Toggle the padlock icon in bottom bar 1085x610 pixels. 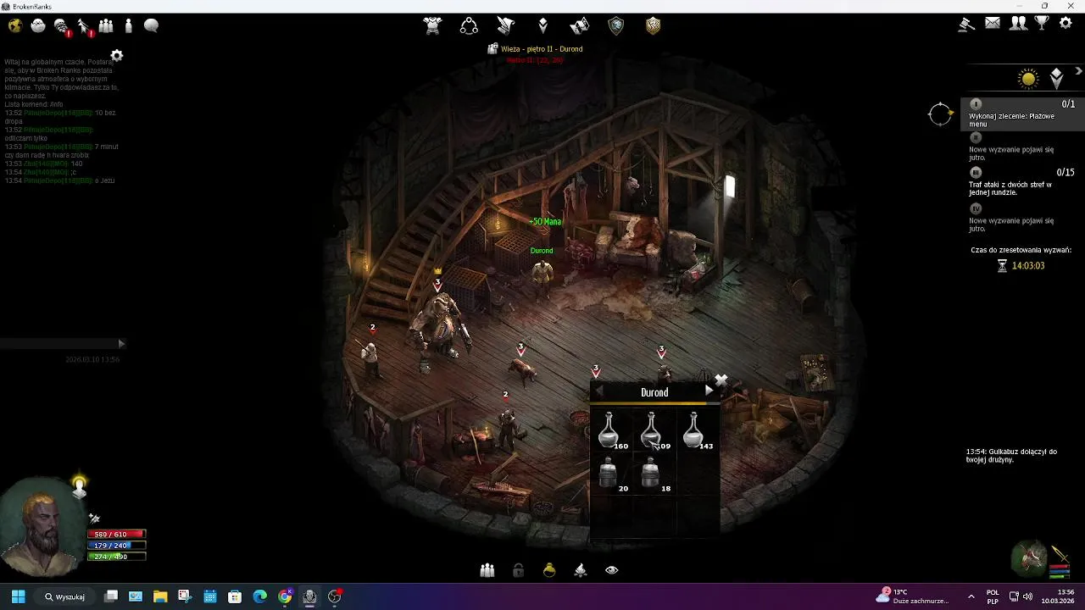tap(519, 571)
